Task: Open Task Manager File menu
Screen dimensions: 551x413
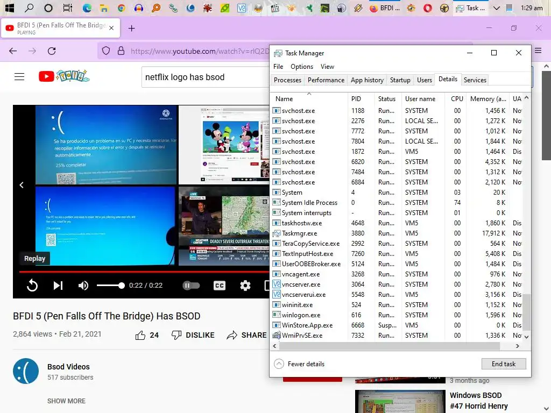Action: click(x=278, y=66)
